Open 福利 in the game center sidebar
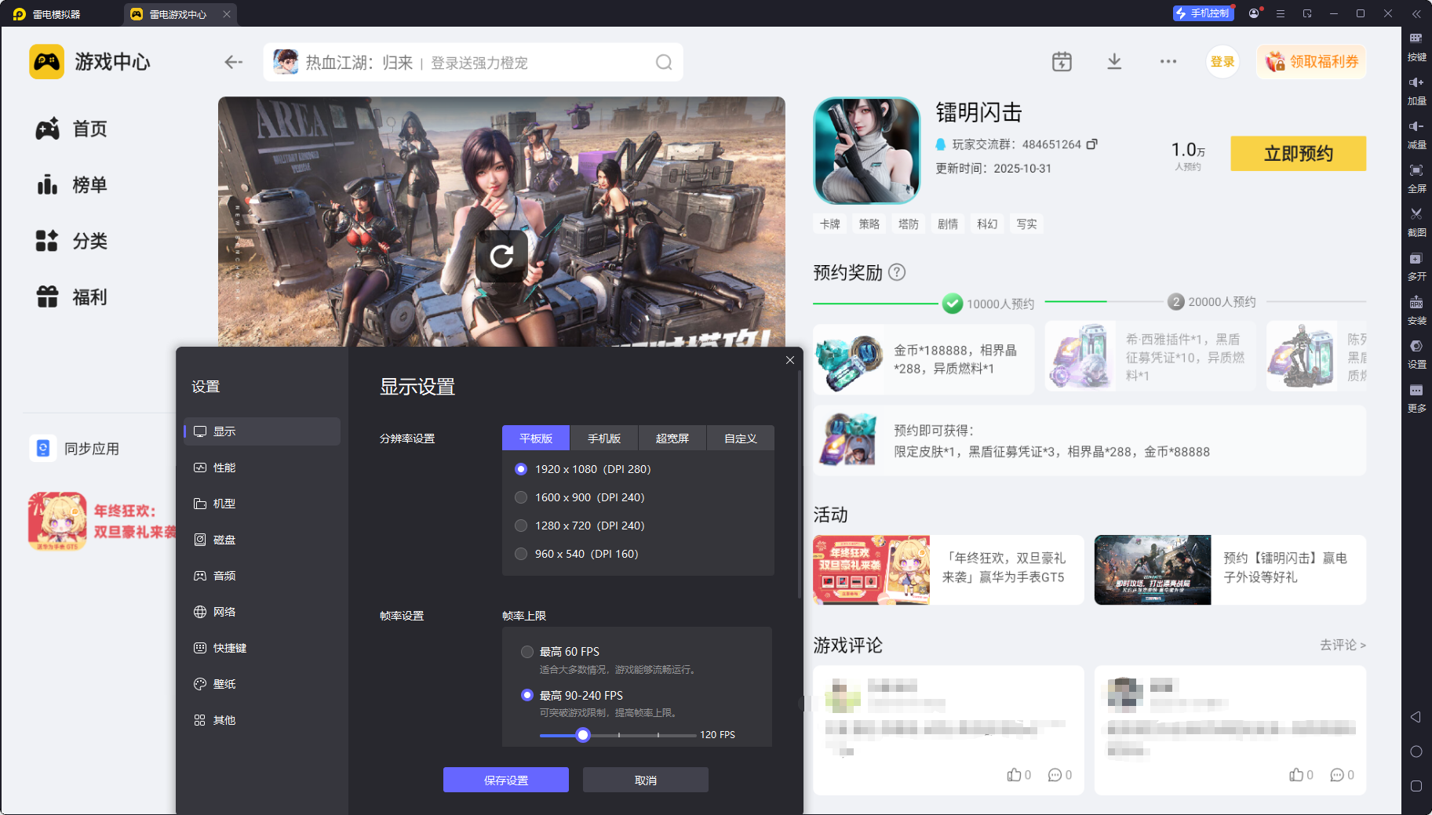This screenshot has height=815, width=1432. [x=71, y=297]
